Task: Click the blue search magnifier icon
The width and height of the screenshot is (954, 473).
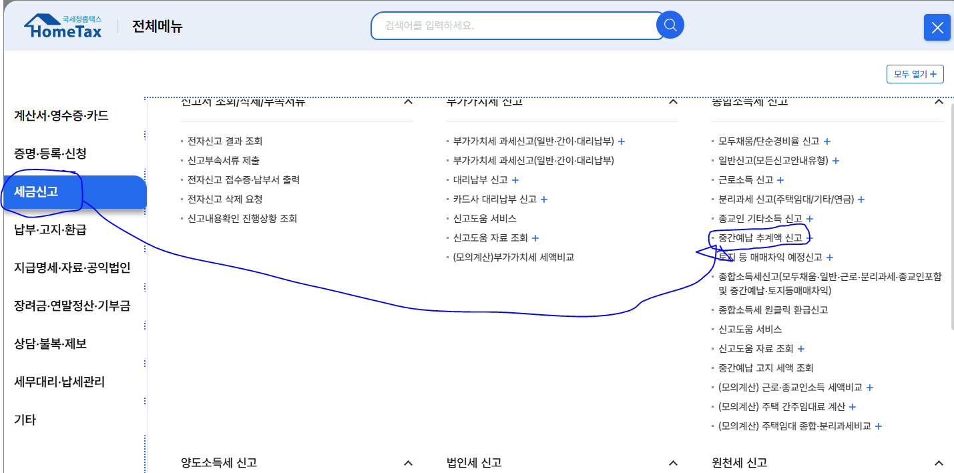Action: pos(670,25)
